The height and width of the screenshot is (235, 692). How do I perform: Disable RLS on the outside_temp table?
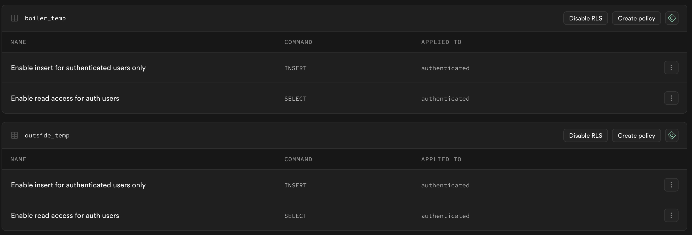(x=585, y=135)
